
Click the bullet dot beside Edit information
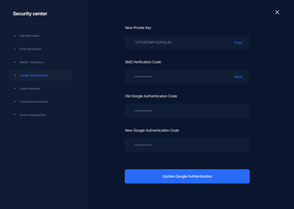15,36
